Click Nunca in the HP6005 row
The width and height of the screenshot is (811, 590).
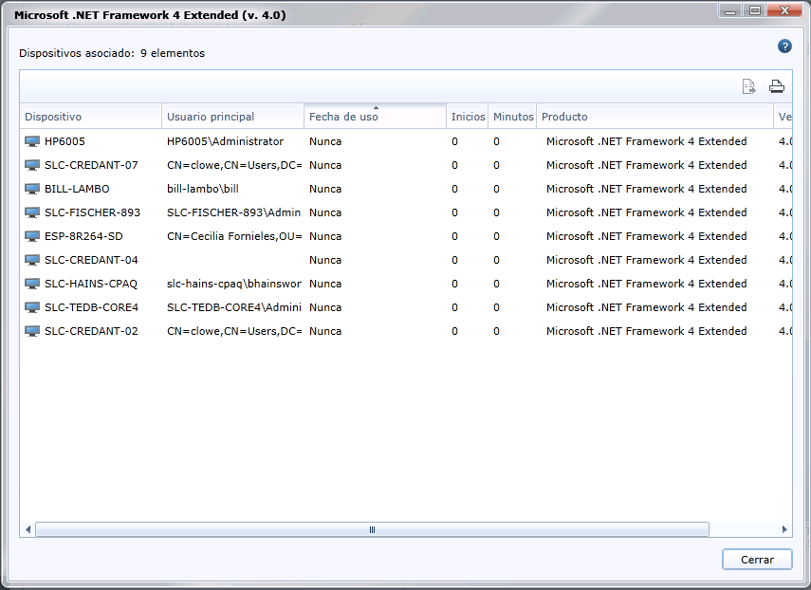click(x=325, y=141)
